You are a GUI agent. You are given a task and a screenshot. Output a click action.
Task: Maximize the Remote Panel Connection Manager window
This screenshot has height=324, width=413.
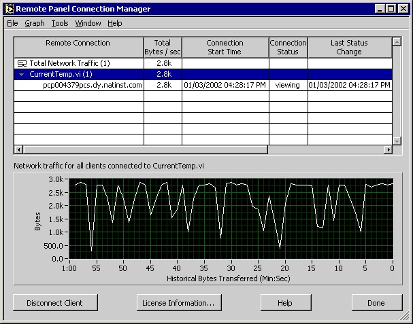[x=391, y=9]
